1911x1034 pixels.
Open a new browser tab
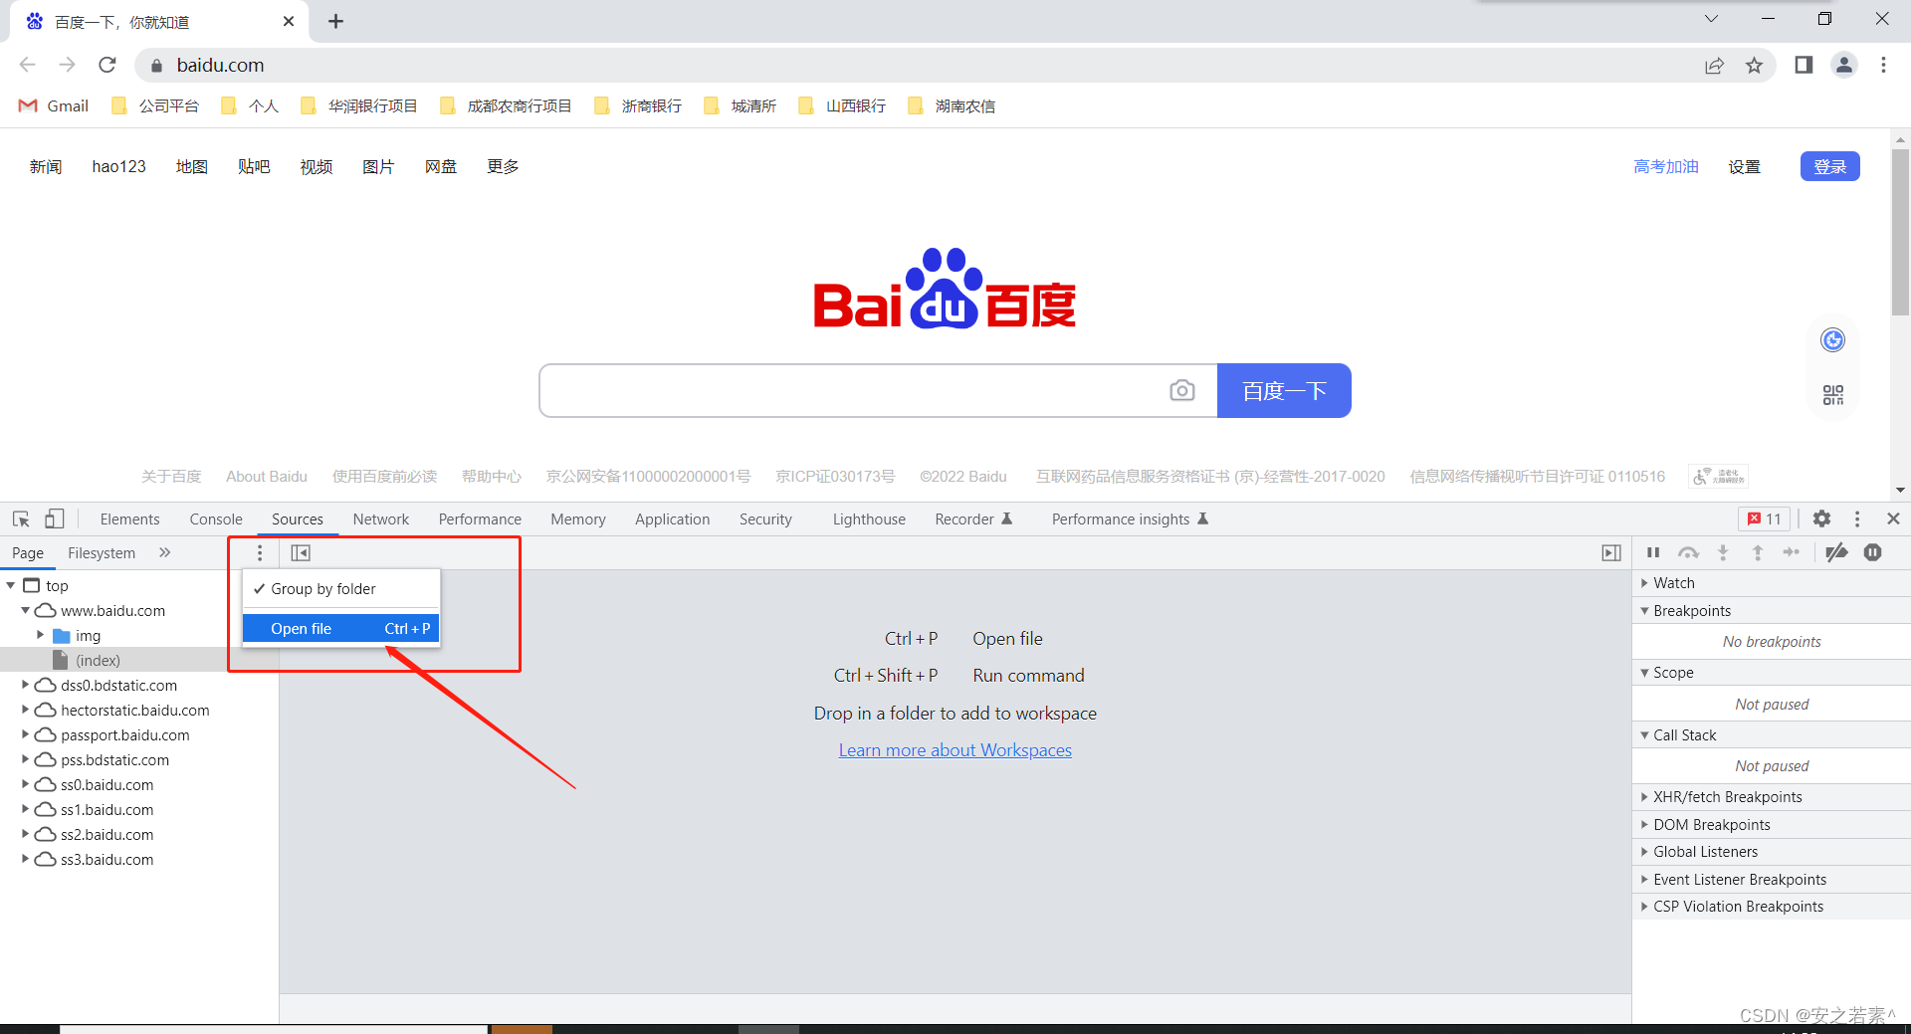pyautogui.click(x=336, y=21)
